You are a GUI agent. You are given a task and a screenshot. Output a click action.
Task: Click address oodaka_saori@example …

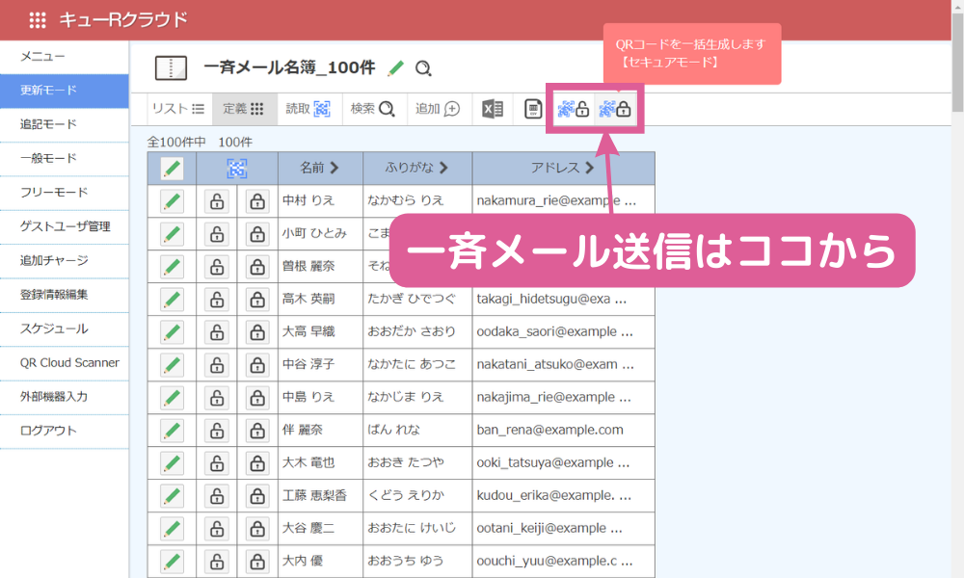(554, 331)
